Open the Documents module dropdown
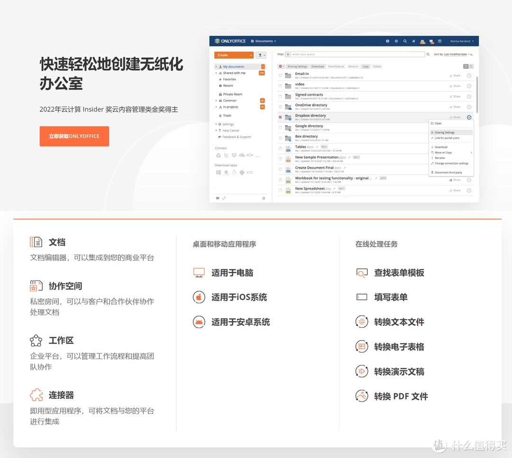The height and width of the screenshot is (458, 512). click(264, 41)
